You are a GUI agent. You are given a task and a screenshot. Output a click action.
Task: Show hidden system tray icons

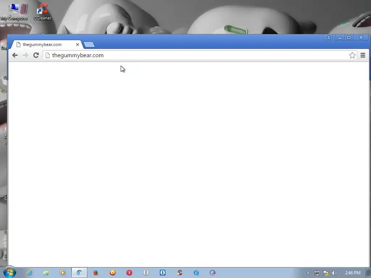pyautogui.click(x=308, y=273)
